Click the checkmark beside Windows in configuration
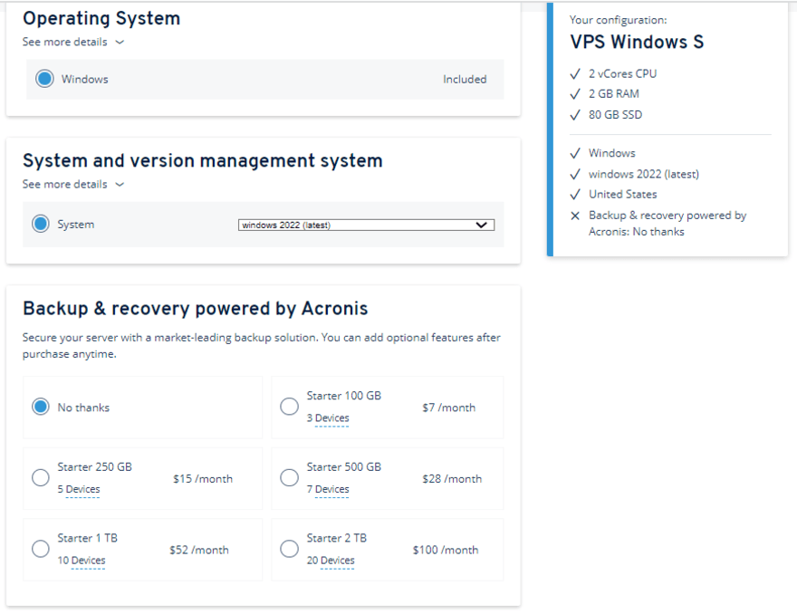The image size is (797, 614). pos(575,154)
